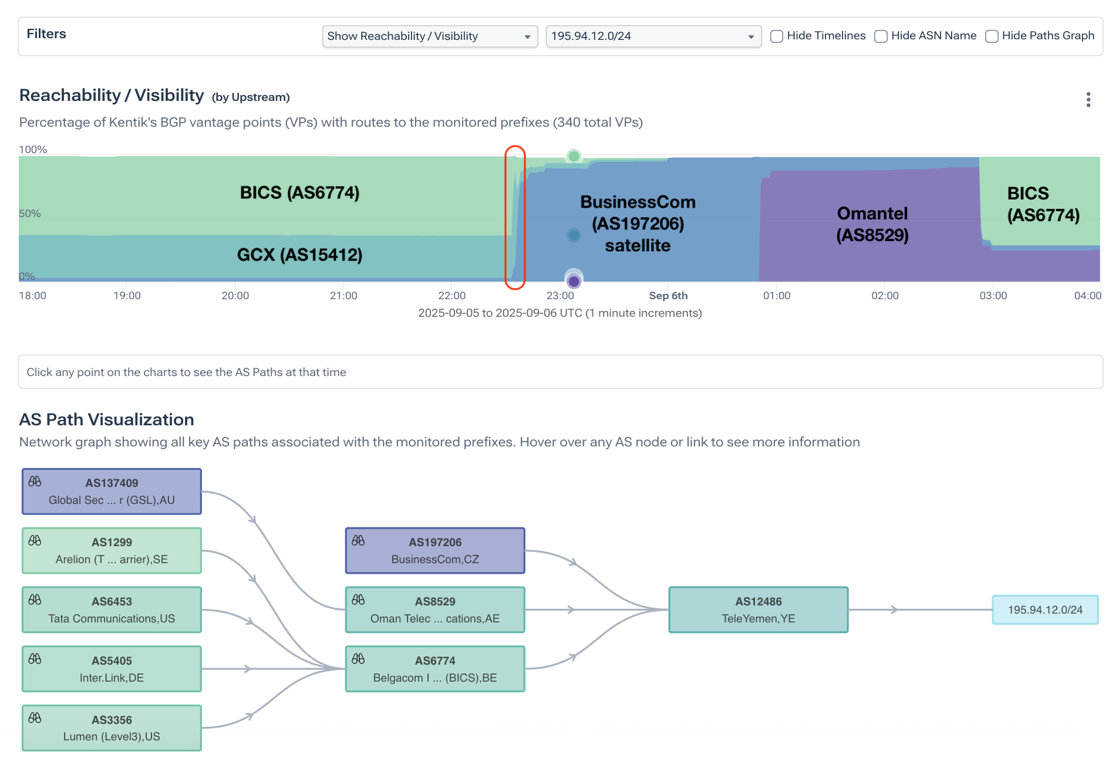The height and width of the screenshot is (772, 1119).
Task: Click the '(by Upstream)' subtitle text
Action: pos(251,97)
